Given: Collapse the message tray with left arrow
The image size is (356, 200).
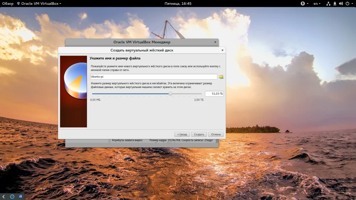Looking at the screenshot, I should (3, 197).
